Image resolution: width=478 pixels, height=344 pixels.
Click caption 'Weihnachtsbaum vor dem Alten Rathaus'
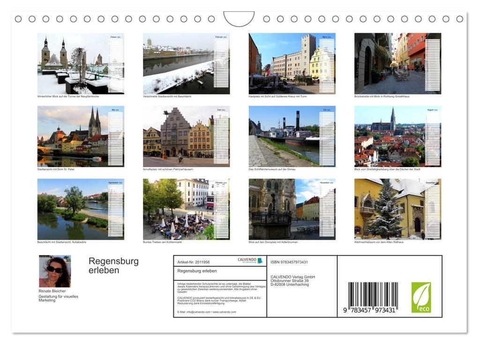click(x=379, y=242)
